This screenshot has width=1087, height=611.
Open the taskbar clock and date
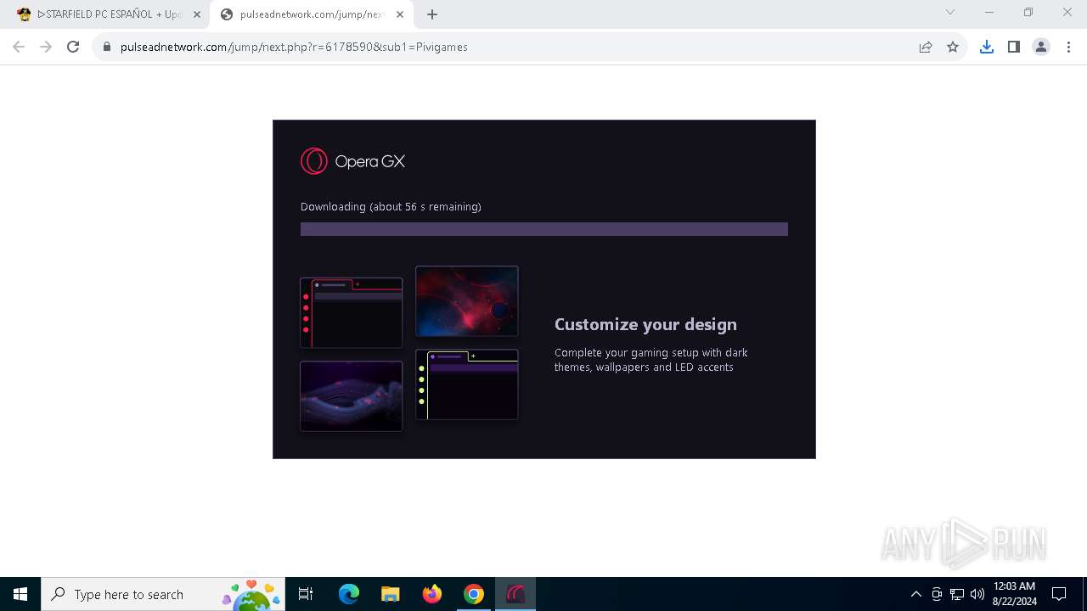point(1014,594)
